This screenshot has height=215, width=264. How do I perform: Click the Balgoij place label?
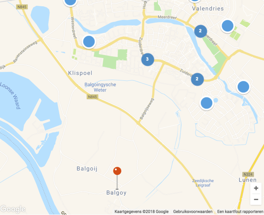pos(87,169)
